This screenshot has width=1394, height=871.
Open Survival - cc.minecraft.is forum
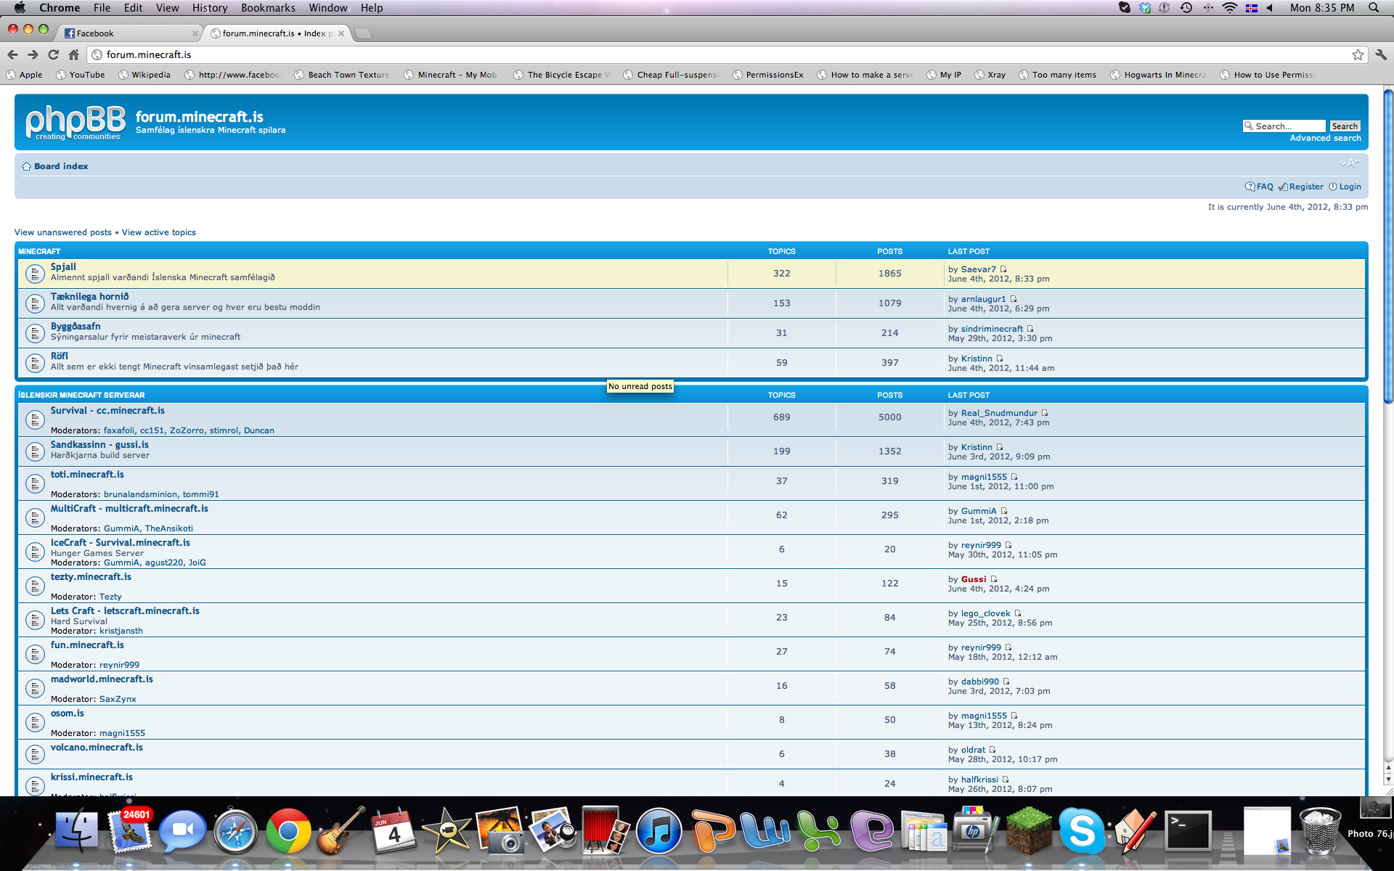click(x=107, y=411)
